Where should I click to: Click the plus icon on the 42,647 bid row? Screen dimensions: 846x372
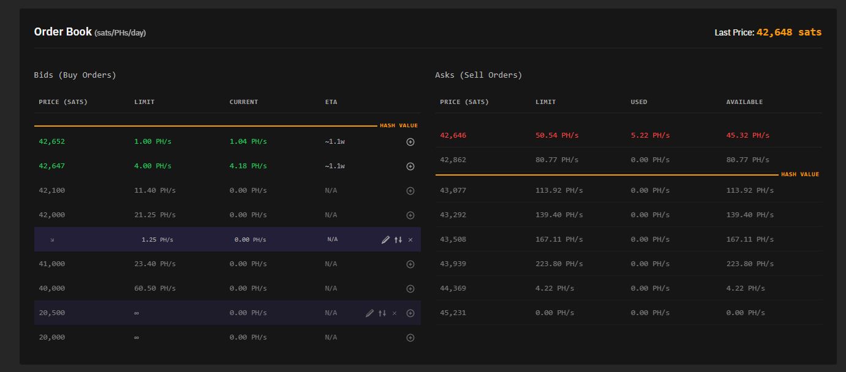410,166
